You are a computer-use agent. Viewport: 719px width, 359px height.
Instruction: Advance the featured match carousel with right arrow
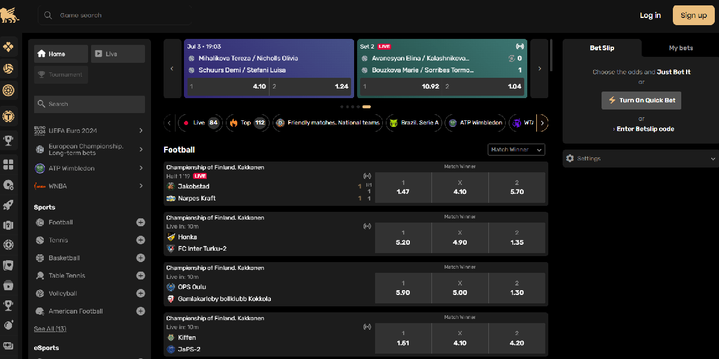pyautogui.click(x=539, y=69)
